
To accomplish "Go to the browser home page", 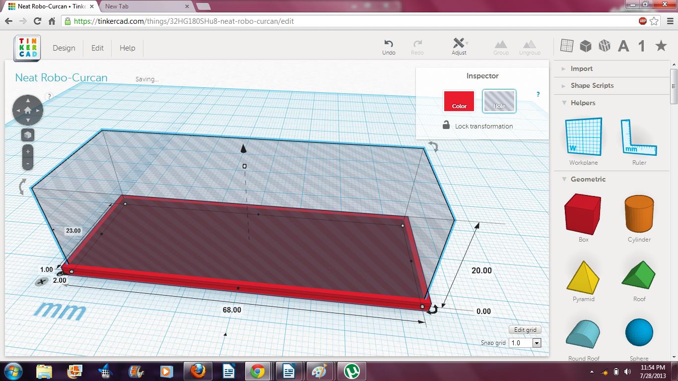I will pos(52,21).
